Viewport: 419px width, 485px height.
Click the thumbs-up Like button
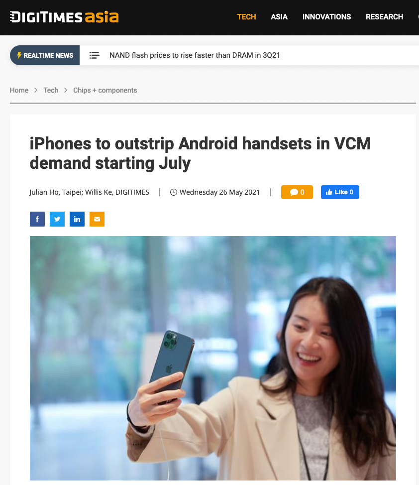click(x=340, y=192)
